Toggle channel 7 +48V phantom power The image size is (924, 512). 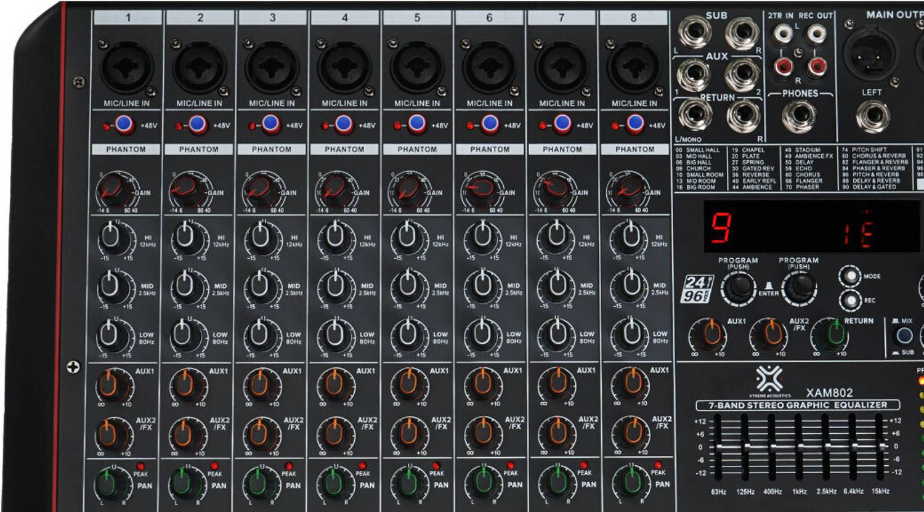coord(562,125)
